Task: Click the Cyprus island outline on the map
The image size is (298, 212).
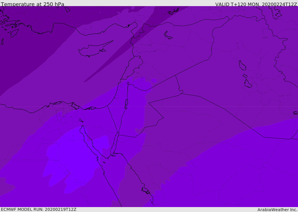Action: [95, 49]
